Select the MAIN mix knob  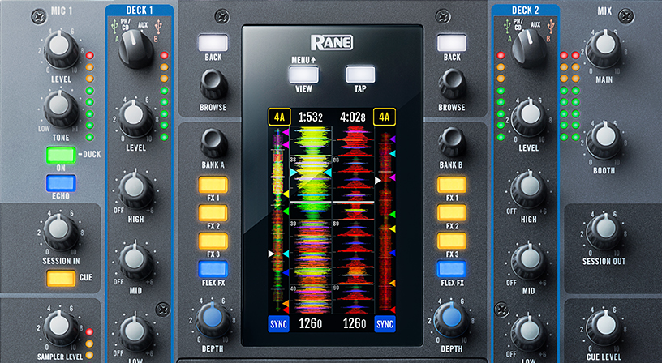click(x=604, y=49)
